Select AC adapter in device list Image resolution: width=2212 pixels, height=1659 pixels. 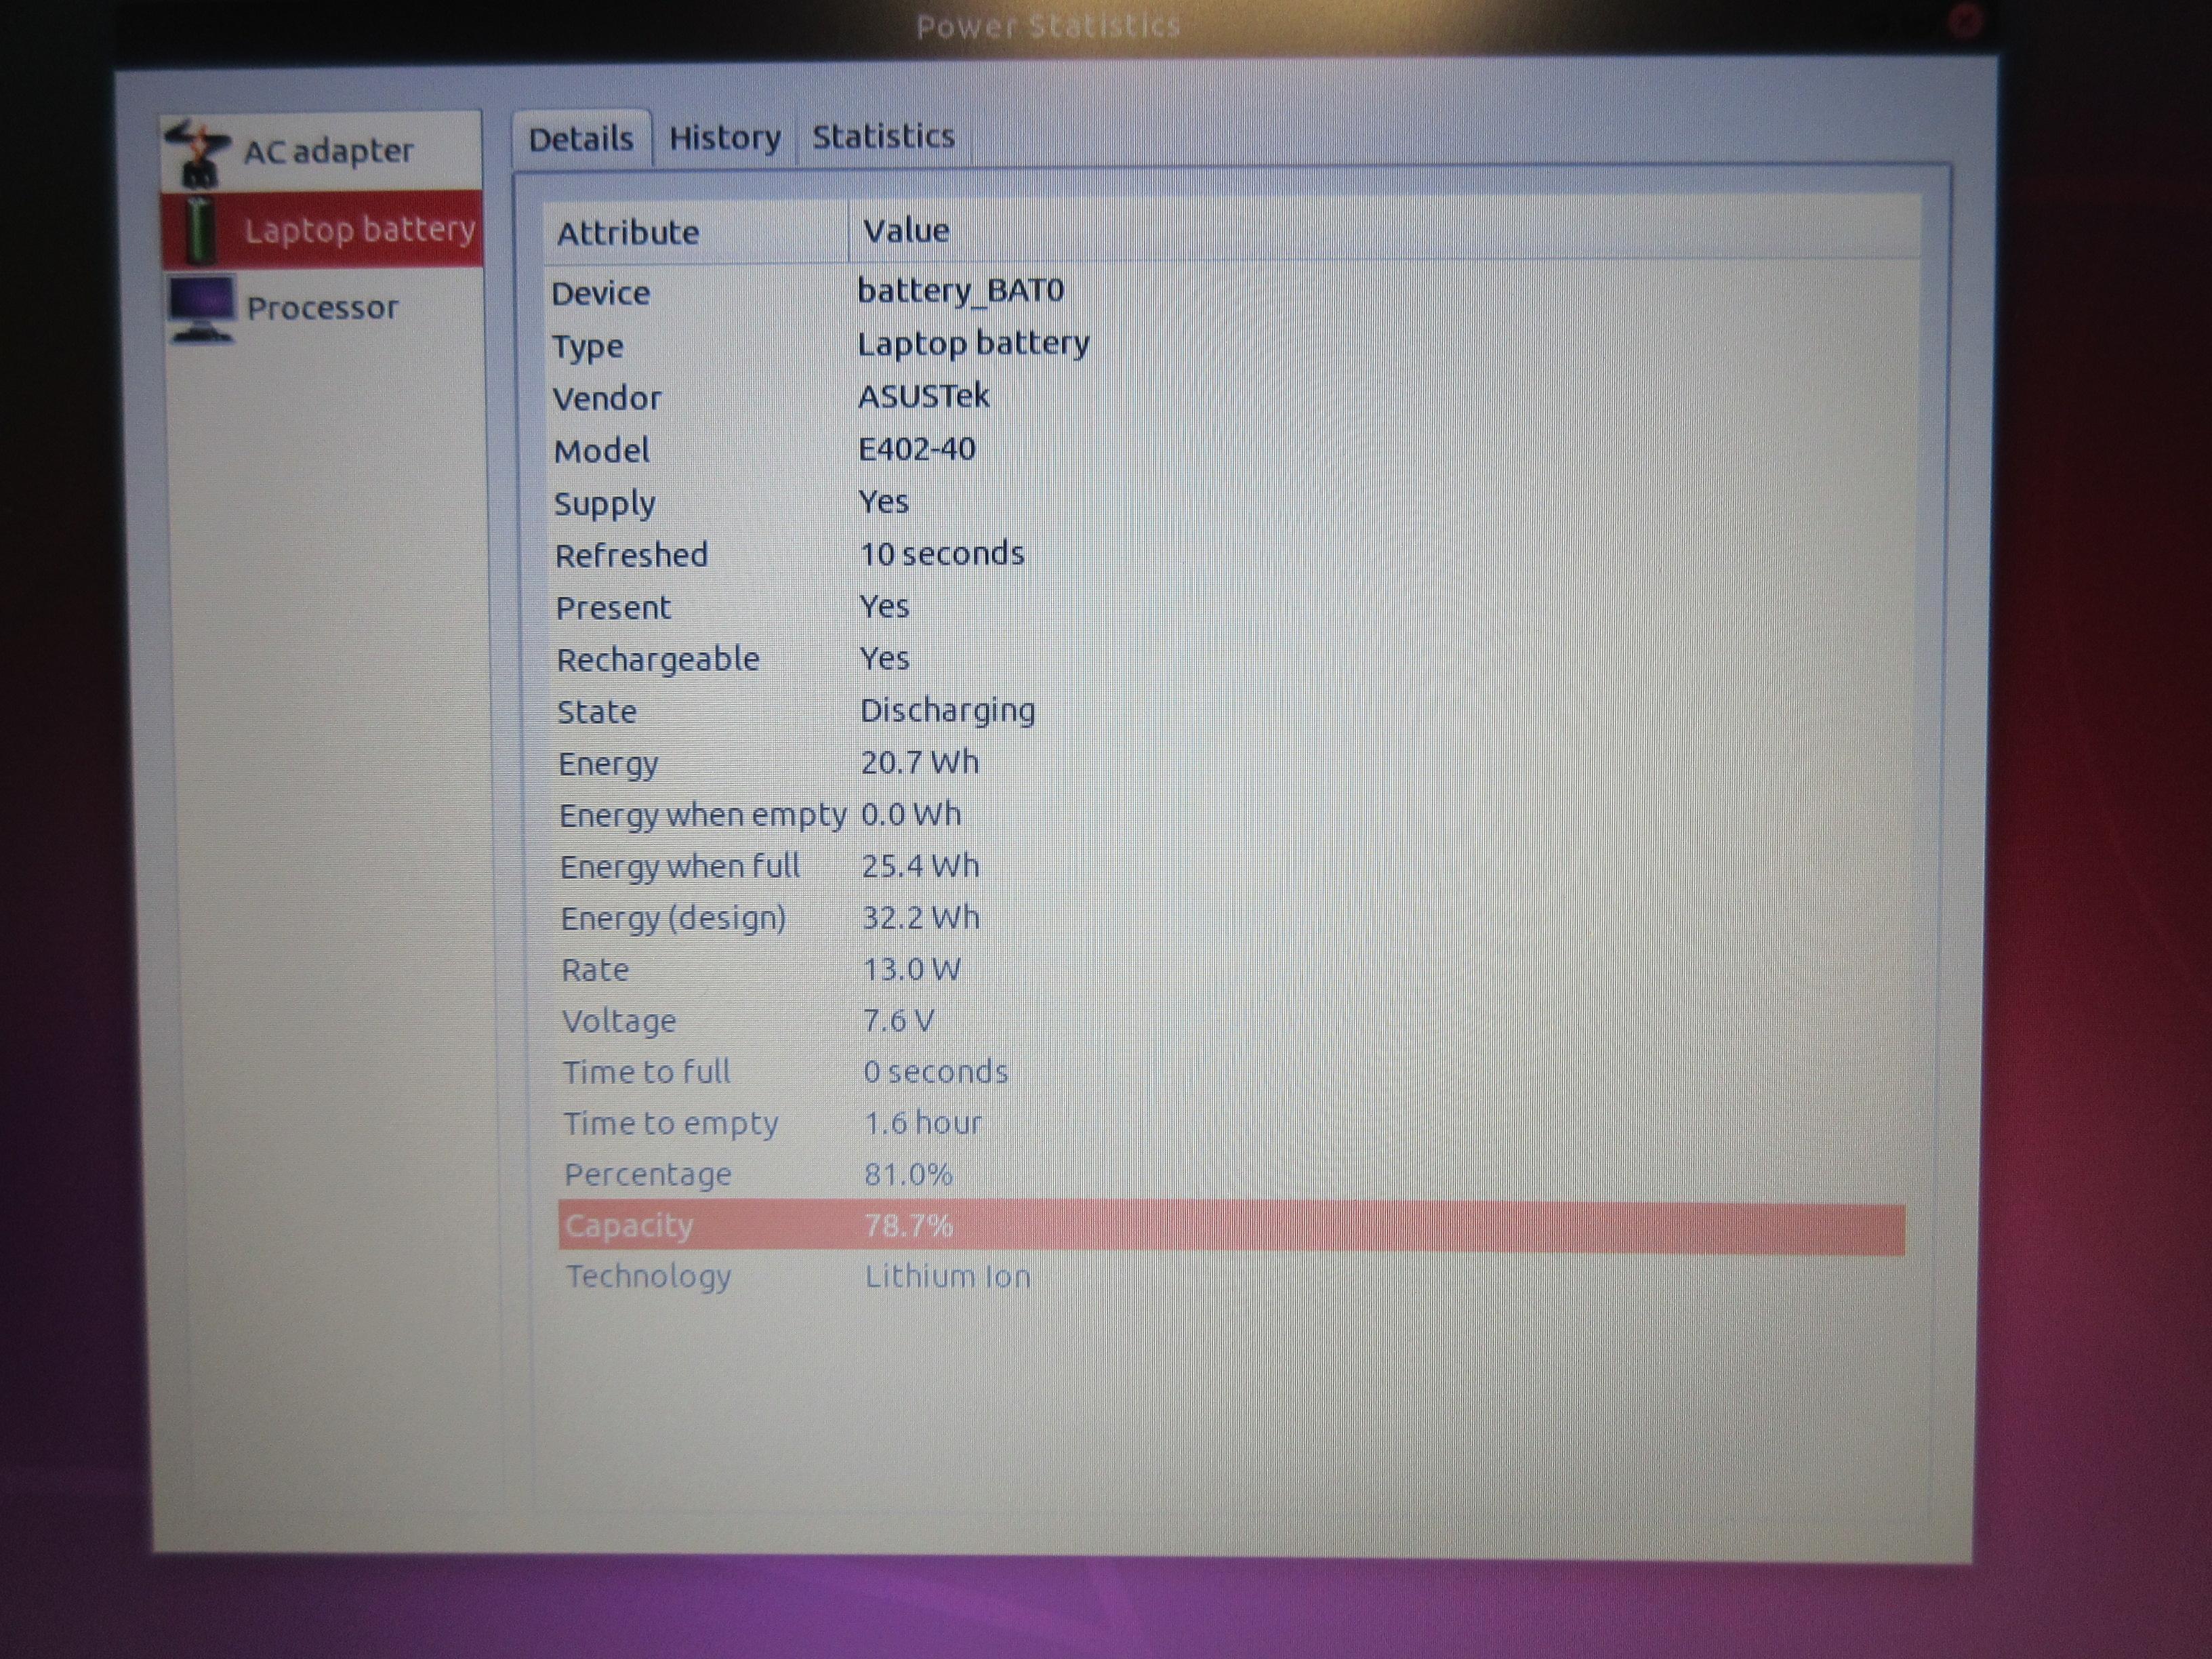(320, 151)
